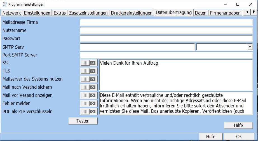
Task: Click the Port SMTP Server field
Action: (x=166, y=55)
